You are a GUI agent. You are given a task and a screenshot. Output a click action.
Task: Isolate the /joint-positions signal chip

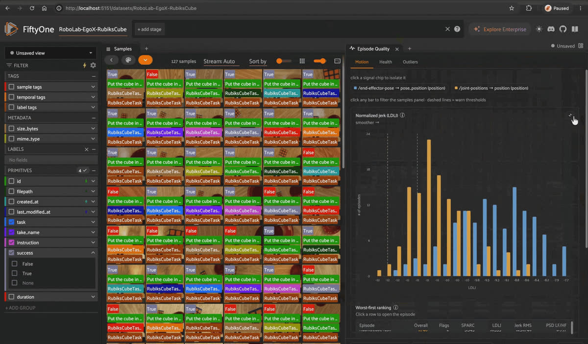tap(491, 88)
